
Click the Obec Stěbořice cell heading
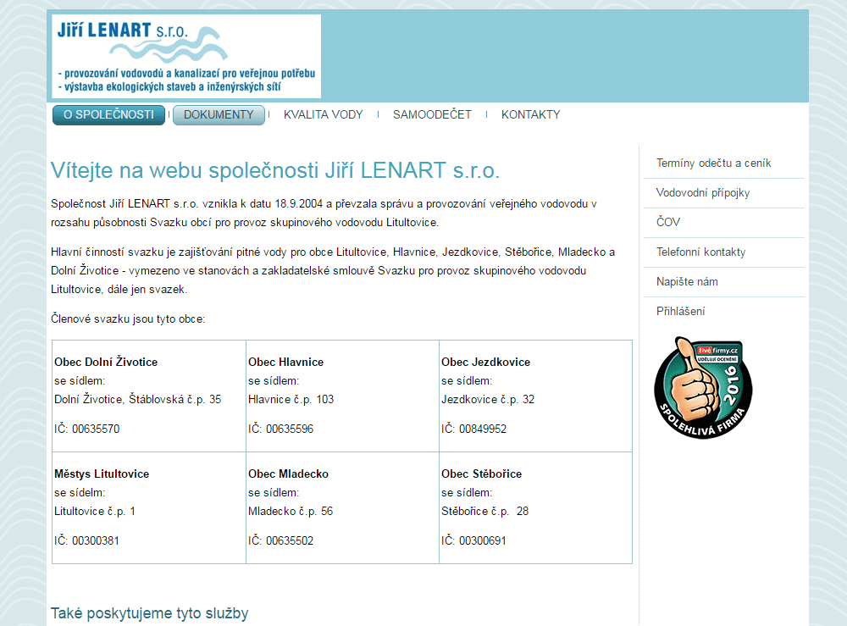click(481, 474)
